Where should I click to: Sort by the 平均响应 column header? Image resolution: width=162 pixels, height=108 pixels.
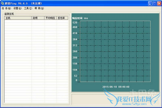pos(50,18)
